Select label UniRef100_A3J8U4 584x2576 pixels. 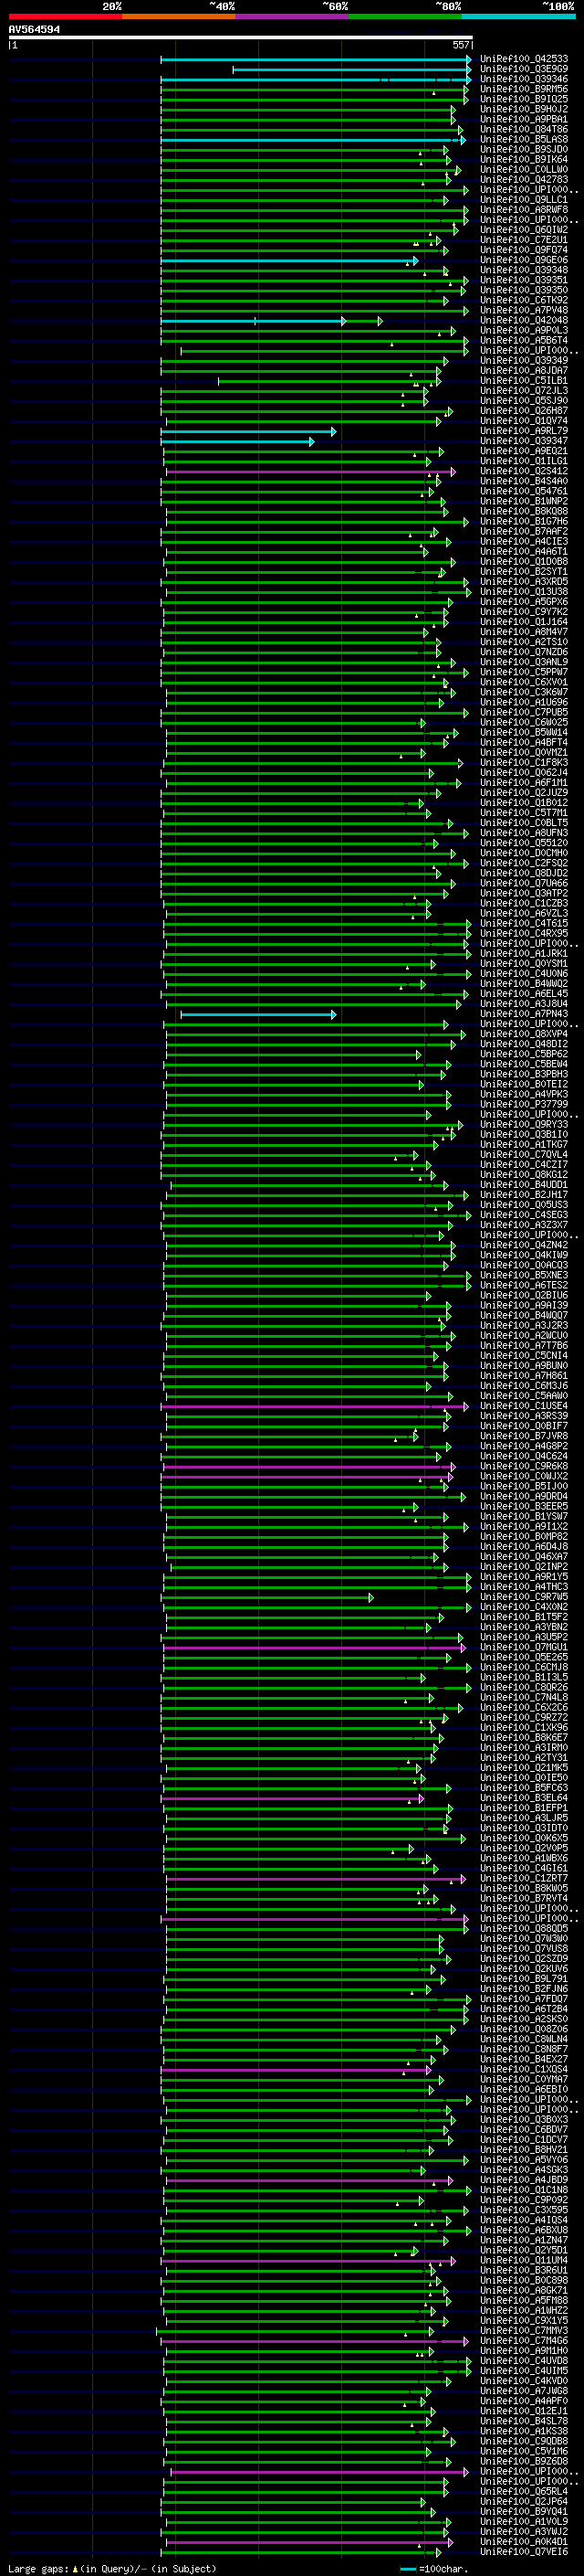tap(524, 1004)
